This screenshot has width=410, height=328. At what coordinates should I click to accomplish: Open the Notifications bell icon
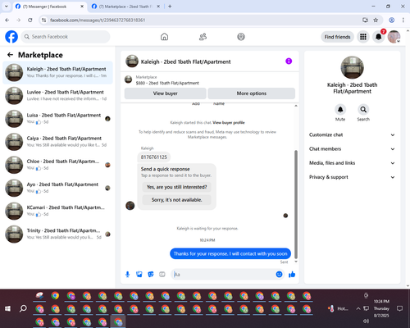point(379,37)
